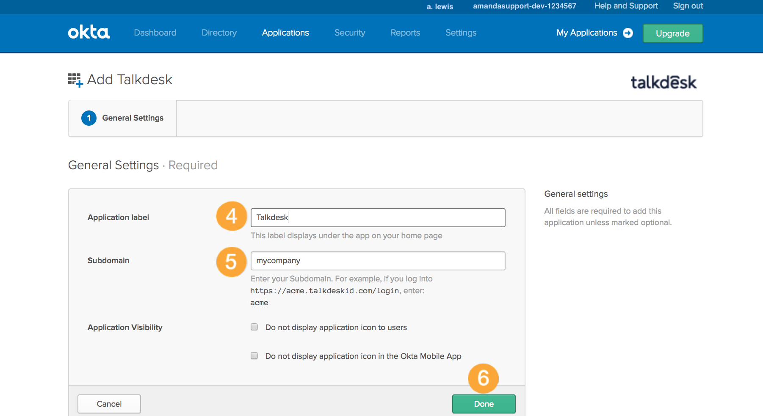Open the Dashboard menu

pos(155,33)
